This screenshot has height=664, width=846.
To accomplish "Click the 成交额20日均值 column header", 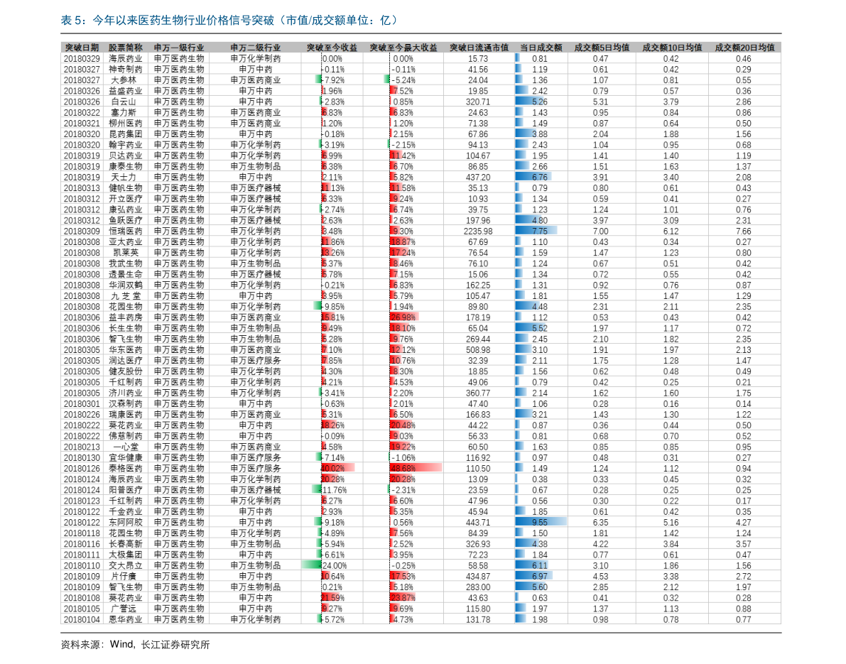I will [x=744, y=48].
